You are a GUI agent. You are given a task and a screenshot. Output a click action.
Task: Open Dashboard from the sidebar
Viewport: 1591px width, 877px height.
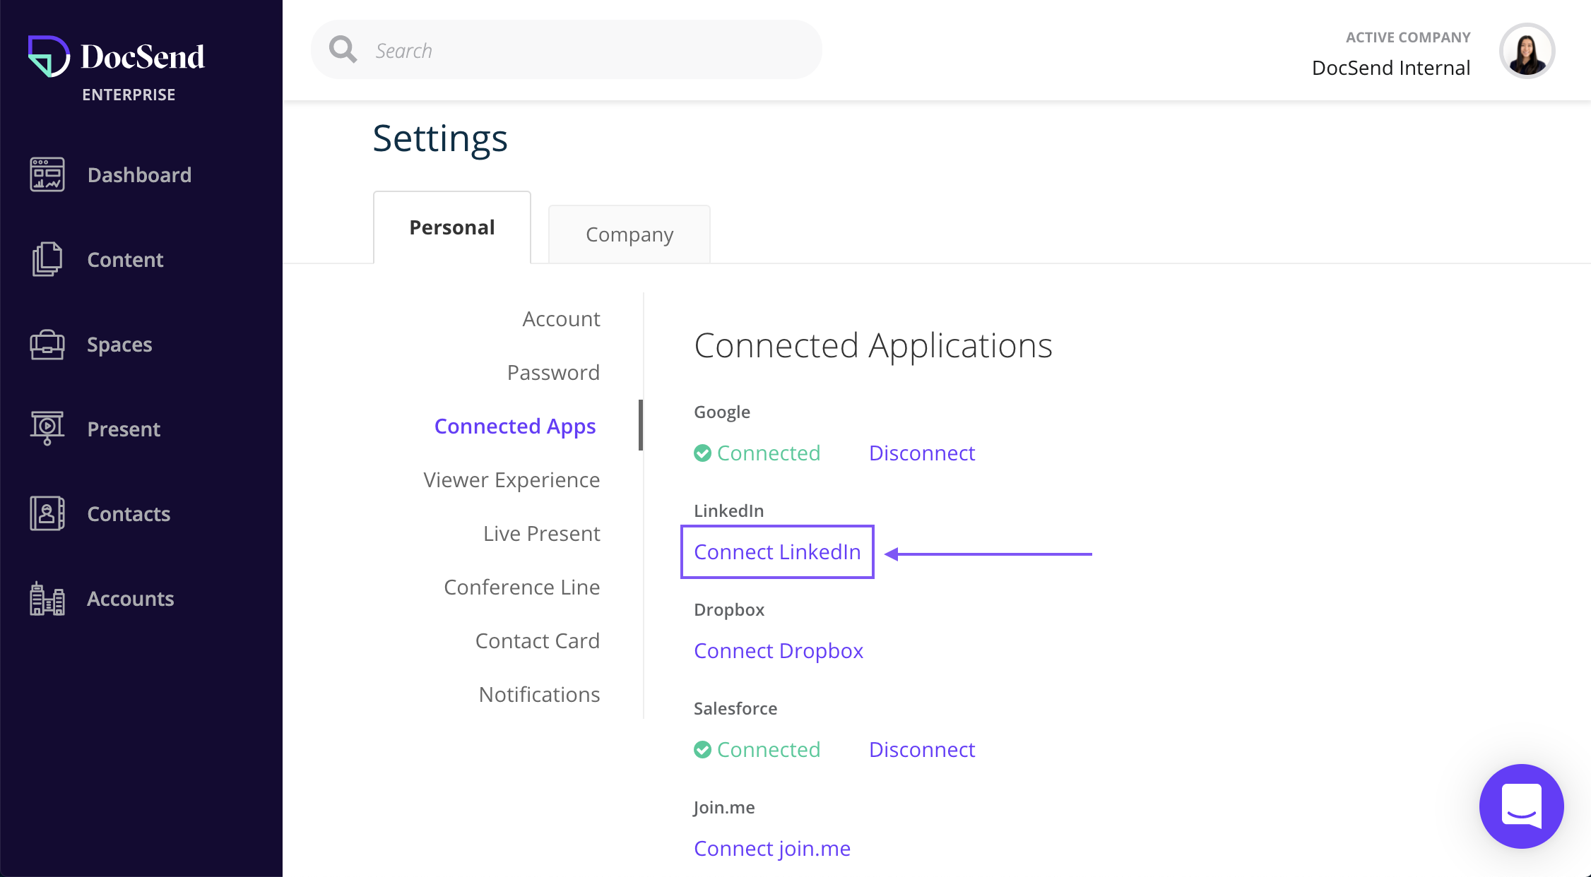140,174
